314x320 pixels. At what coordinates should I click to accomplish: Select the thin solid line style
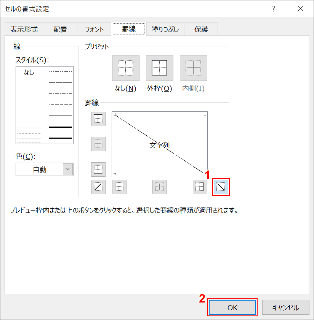point(29,138)
